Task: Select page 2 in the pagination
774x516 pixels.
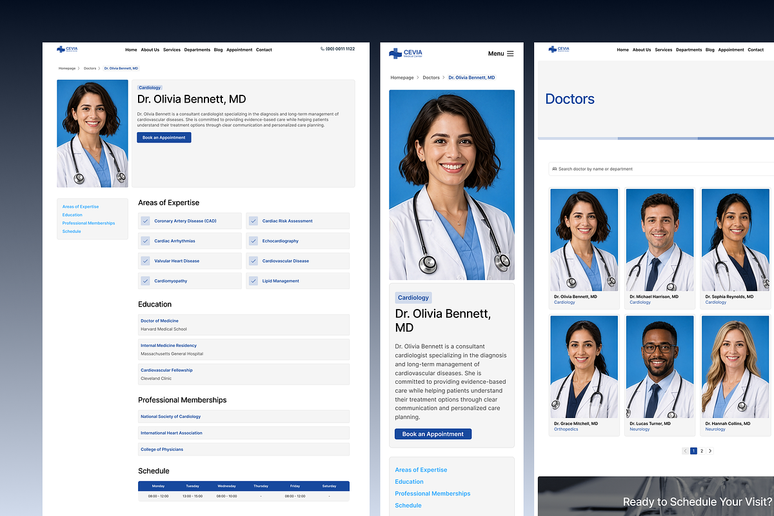Action: [702, 451]
